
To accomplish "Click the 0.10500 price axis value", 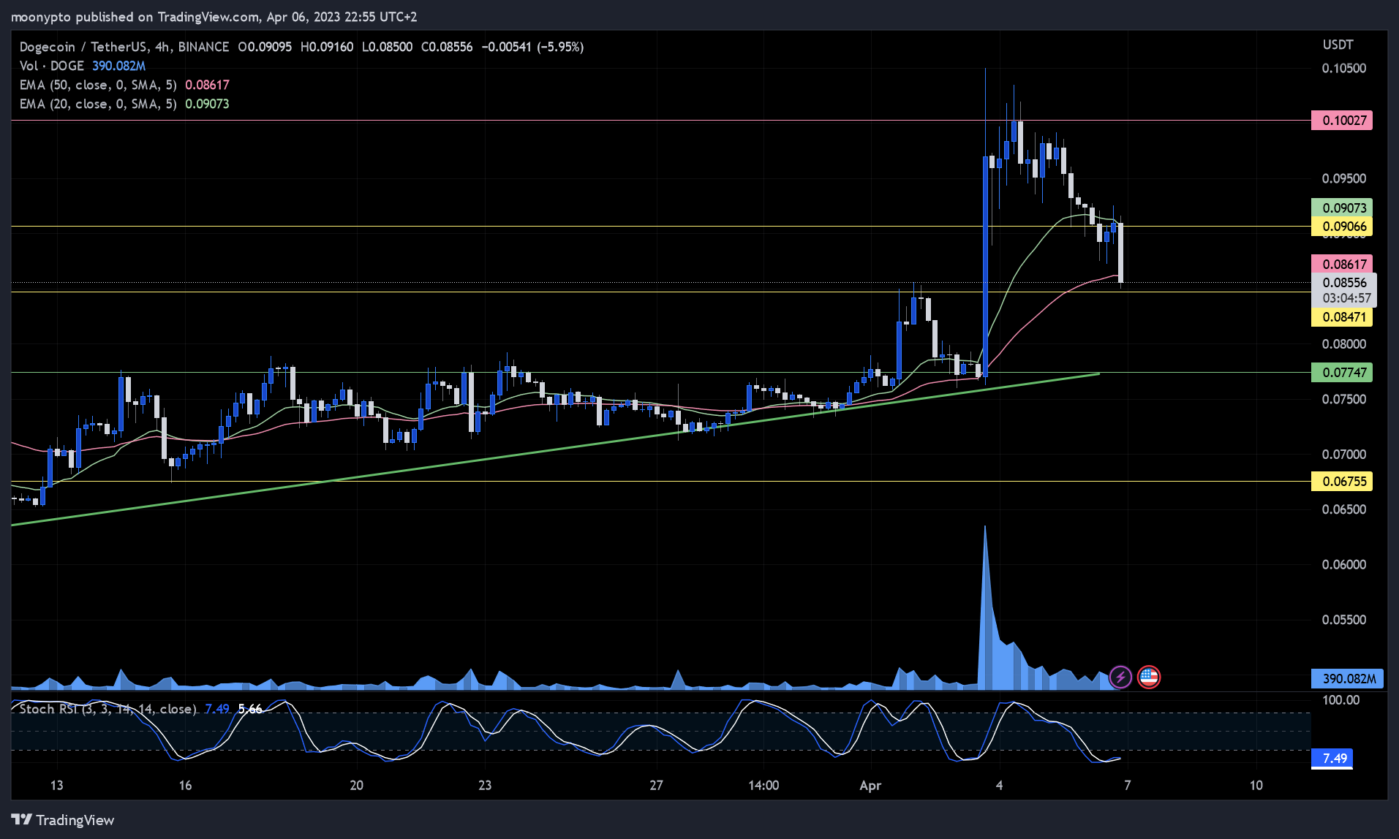I will [1343, 68].
